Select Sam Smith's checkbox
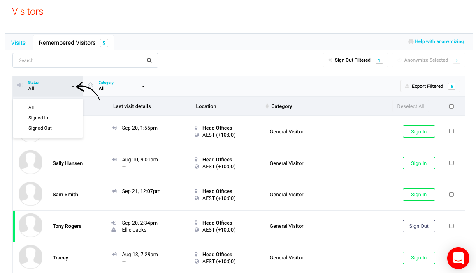476x273 pixels. (451, 194)
